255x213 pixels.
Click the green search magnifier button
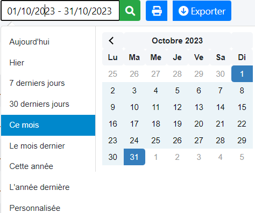(130, 11)
